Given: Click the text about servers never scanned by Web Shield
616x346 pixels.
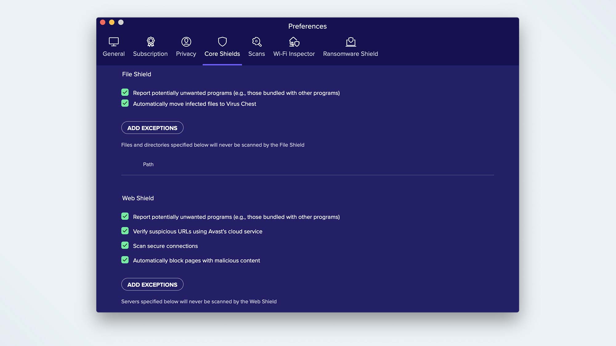Looking at the screenshot, I should pyautogui.click(x=199, y=301).
